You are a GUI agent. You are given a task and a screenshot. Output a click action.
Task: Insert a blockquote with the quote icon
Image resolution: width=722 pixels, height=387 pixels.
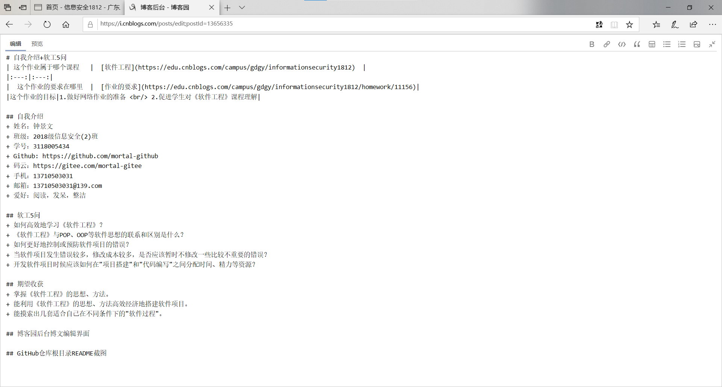click(x=637, y=44)
